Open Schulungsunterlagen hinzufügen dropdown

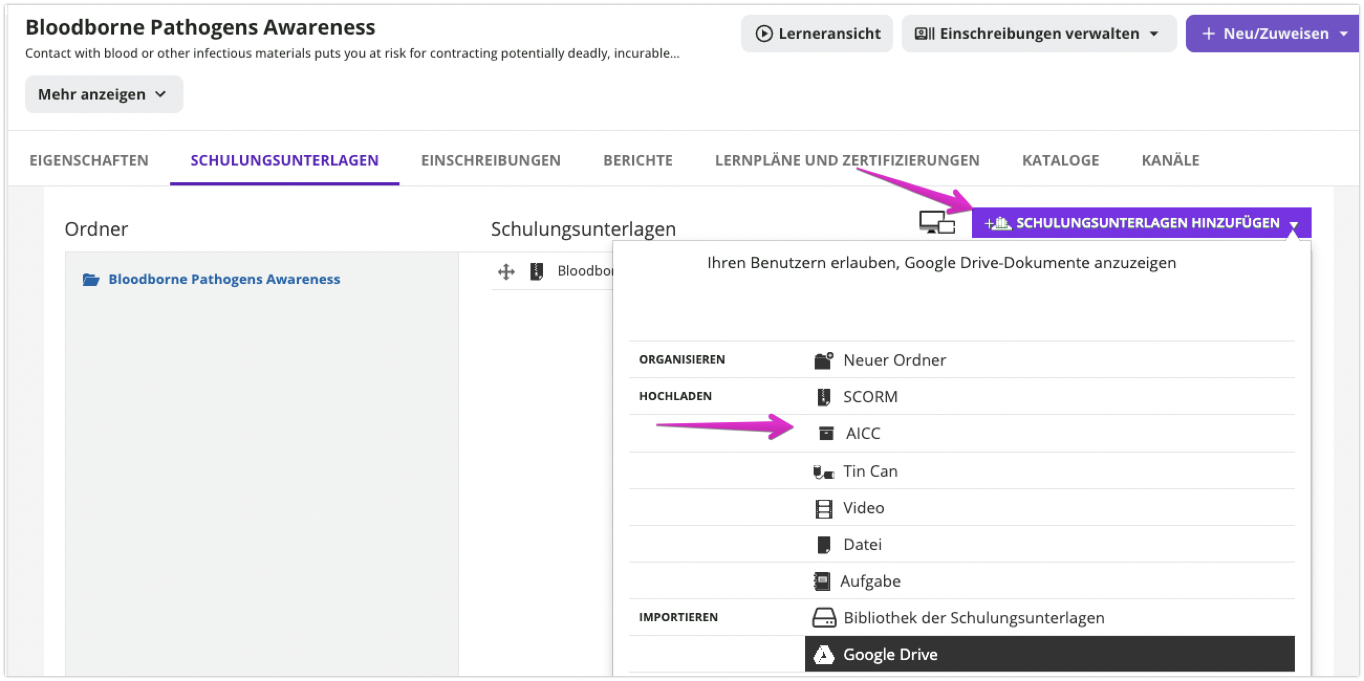click(x=1141, y=223)
